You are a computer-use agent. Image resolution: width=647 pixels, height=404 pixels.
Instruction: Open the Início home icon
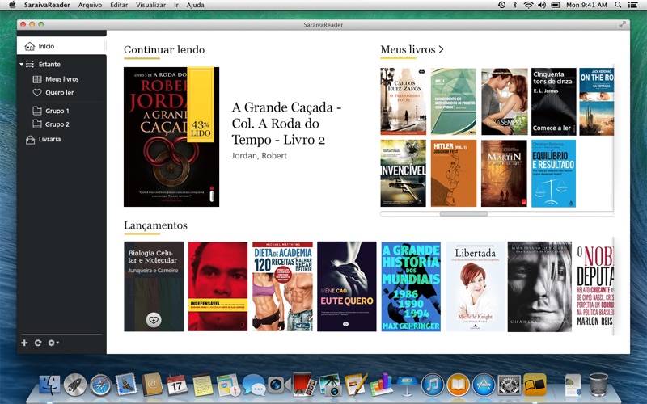30,46
